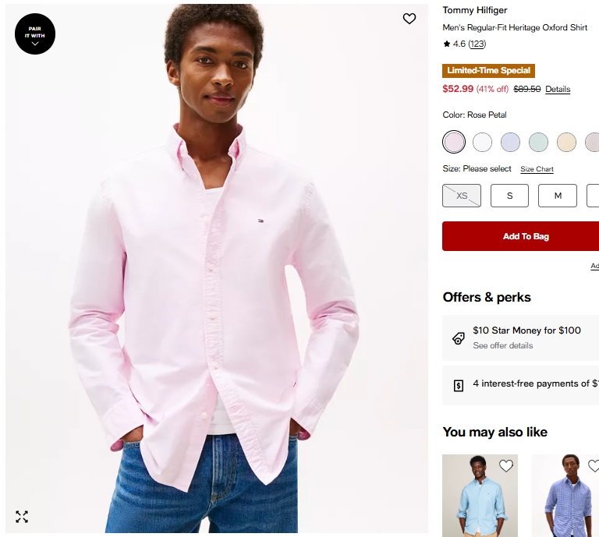Select size M

pyautogui.click(x=558, y=196)
